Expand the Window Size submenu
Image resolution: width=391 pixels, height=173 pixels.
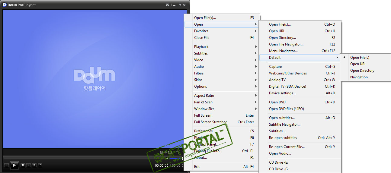tap(222, 109)
